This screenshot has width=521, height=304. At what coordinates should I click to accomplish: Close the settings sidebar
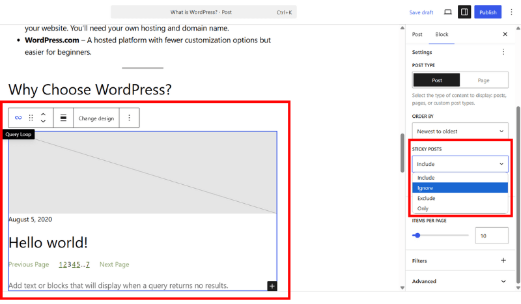[x=505, y=35]
